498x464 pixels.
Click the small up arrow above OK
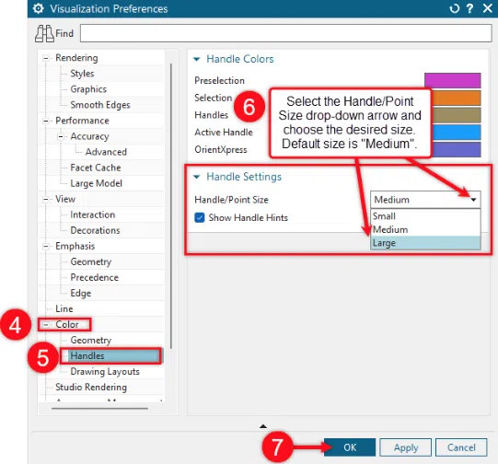click(x=263, y=426)
